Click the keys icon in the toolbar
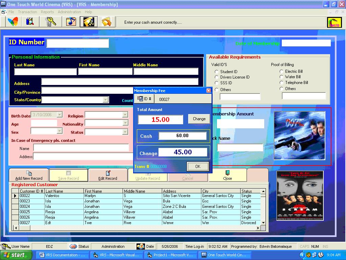The width and height of the screenshot is (346, 260). tap(51, 22)
